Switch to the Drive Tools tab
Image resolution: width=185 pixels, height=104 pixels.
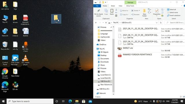130,6
